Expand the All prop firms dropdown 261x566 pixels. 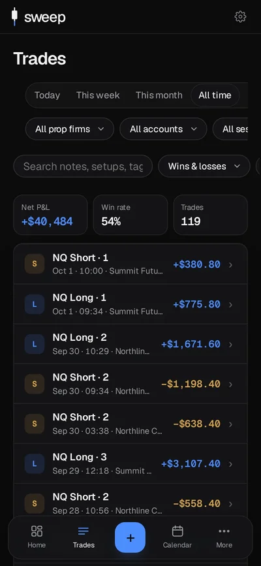(x=70, y=129)
